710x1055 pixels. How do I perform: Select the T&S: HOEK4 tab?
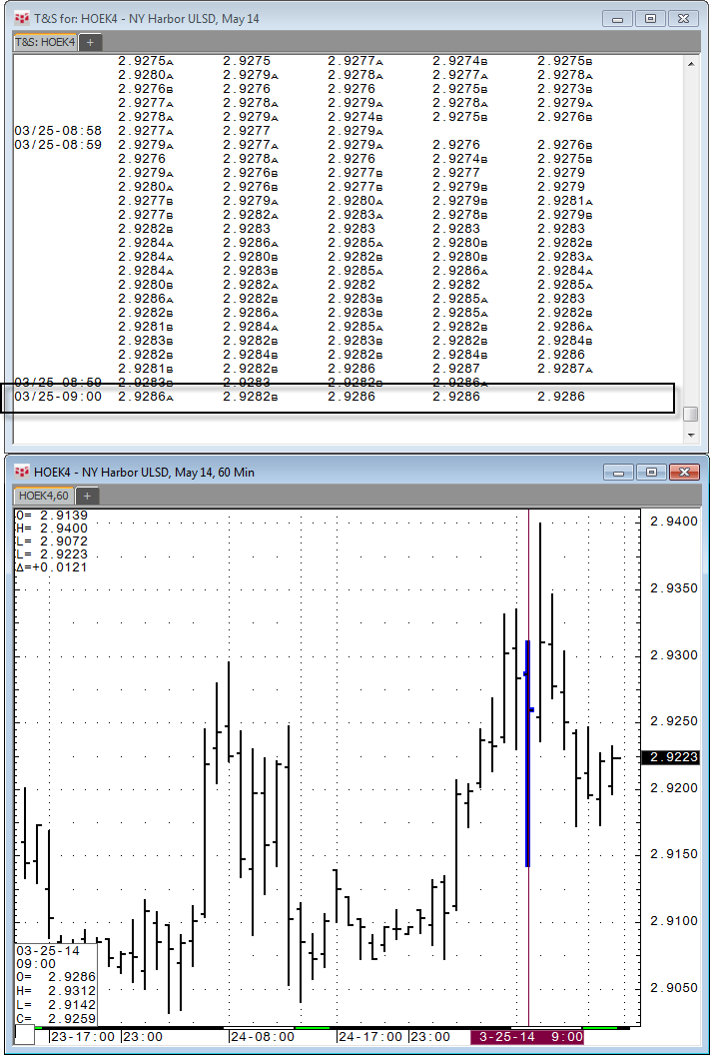click(x=45, y=42)
